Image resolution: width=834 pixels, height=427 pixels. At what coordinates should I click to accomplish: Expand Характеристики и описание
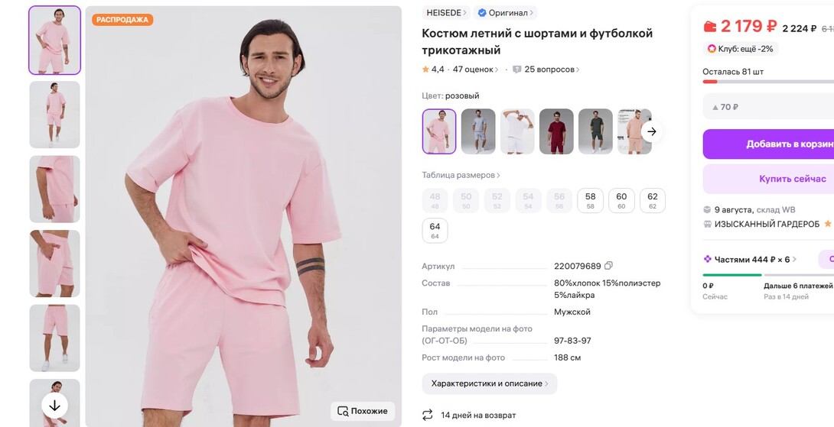(x=490, y=383)
